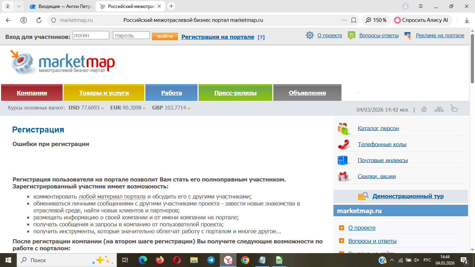Click the page vertical scrollbar thumb
The width and height of the screenshot is (475, 267).
pos(472,58)
